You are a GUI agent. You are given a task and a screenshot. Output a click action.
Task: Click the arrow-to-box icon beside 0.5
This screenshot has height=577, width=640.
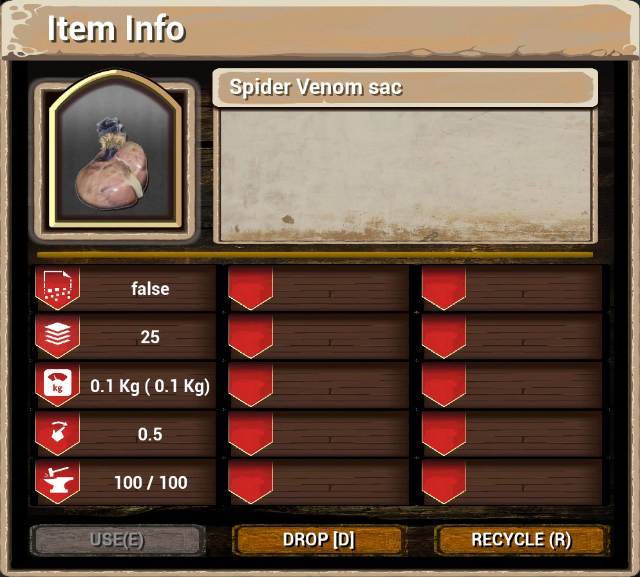(x=57, y=431)
